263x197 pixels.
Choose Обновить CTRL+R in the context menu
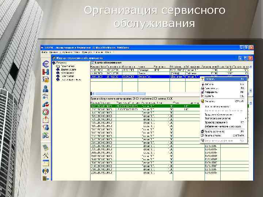(x=224, y=101)
